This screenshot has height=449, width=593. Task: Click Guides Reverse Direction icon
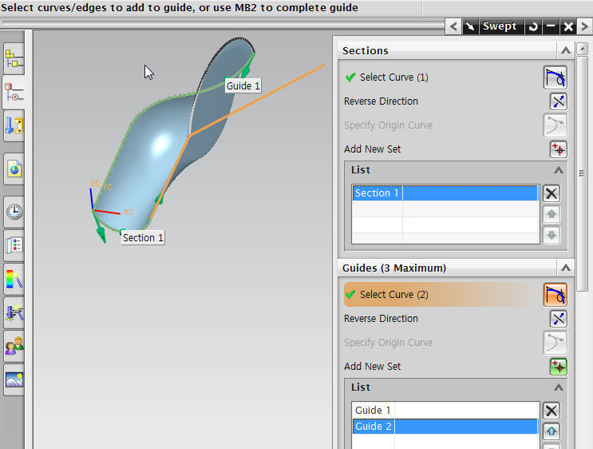pyautogui.click(x=558, y=319)
